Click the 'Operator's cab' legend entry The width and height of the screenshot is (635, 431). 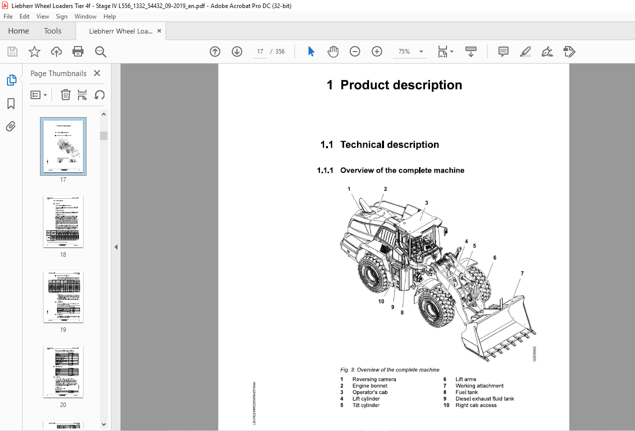370,392
